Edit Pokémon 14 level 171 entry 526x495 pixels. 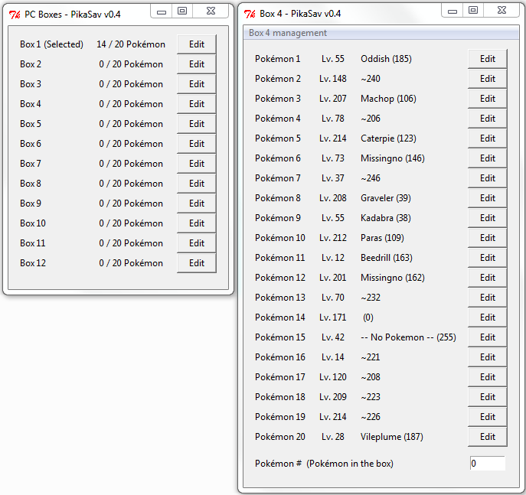(x=488, y=318)
